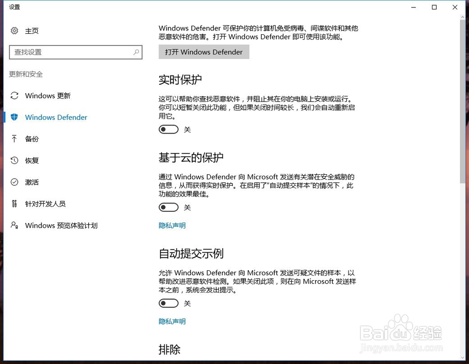Open the 激活 settings page
This screenshot has height=364, width=469.
[x=32, y=182]
